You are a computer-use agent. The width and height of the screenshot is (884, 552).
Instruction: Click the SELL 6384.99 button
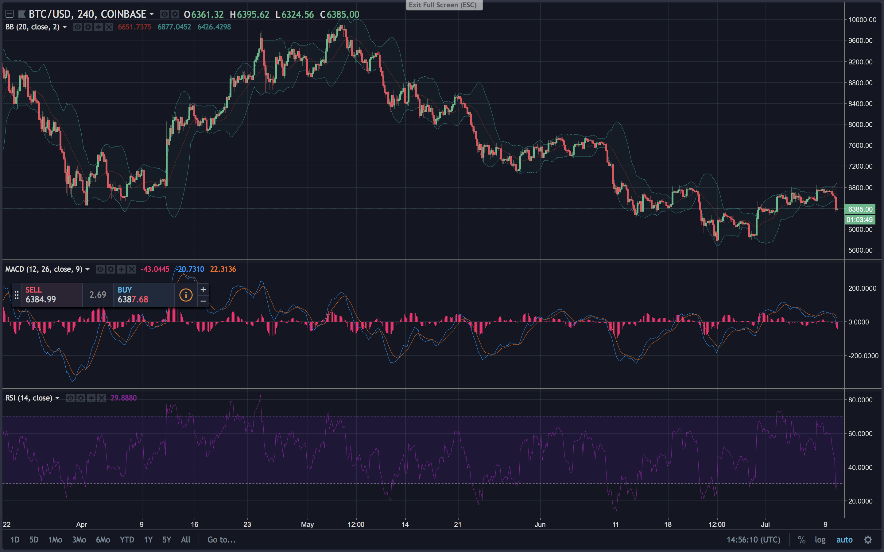tap(52, 295)
